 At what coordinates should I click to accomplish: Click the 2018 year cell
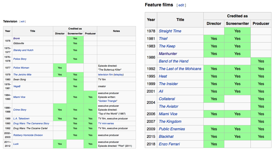[x=151, y=144]
